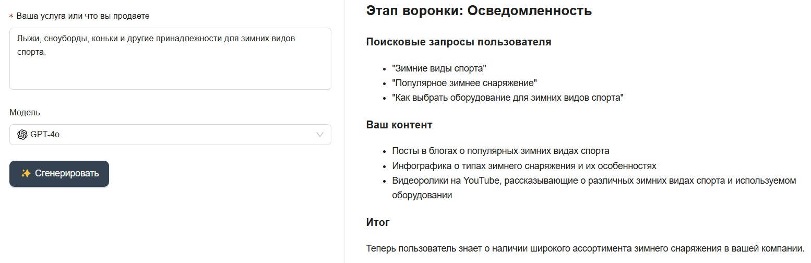Click the "Этап воронки: Осведомленность" heading
The height and width of the screenshot is (263, 811).
tap(479, 10)
